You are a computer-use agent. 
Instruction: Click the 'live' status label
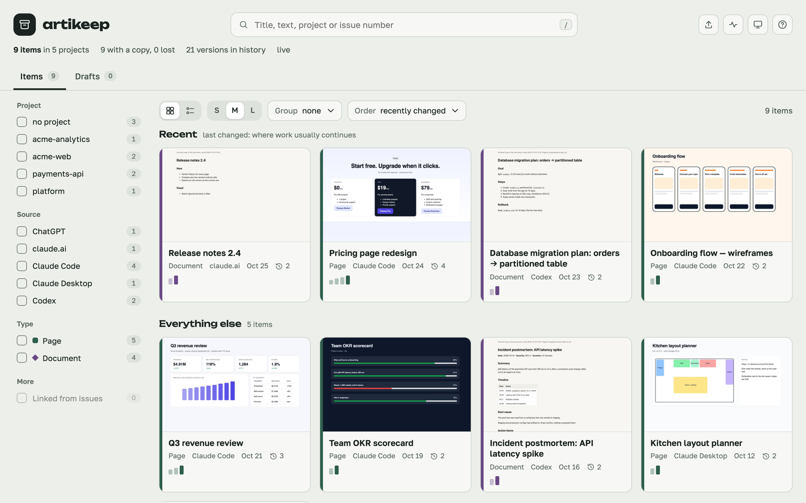coord(284,50)
